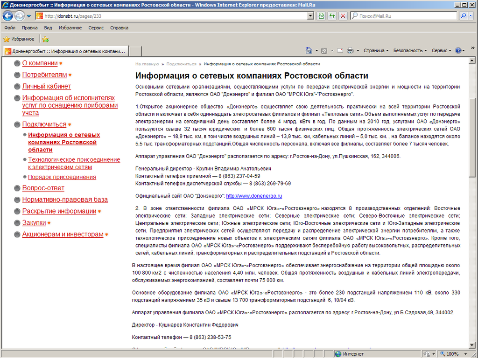Image resolution: width=478 pixels, height=358 pixels.
Task: Open the Личный кабинет link
Action: click(47, 86)
